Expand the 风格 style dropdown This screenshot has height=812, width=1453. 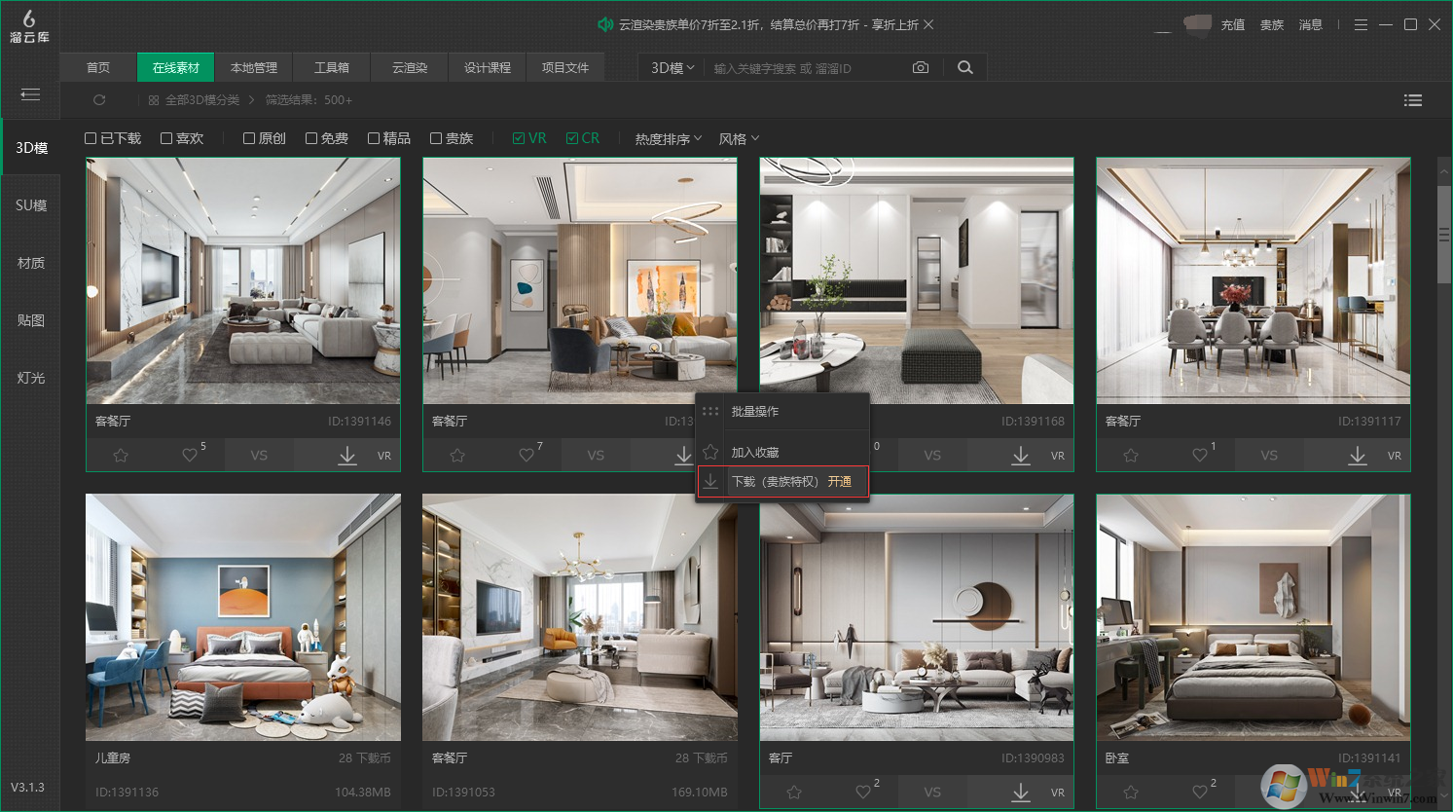pyautogui.click(x=738, y=138)
